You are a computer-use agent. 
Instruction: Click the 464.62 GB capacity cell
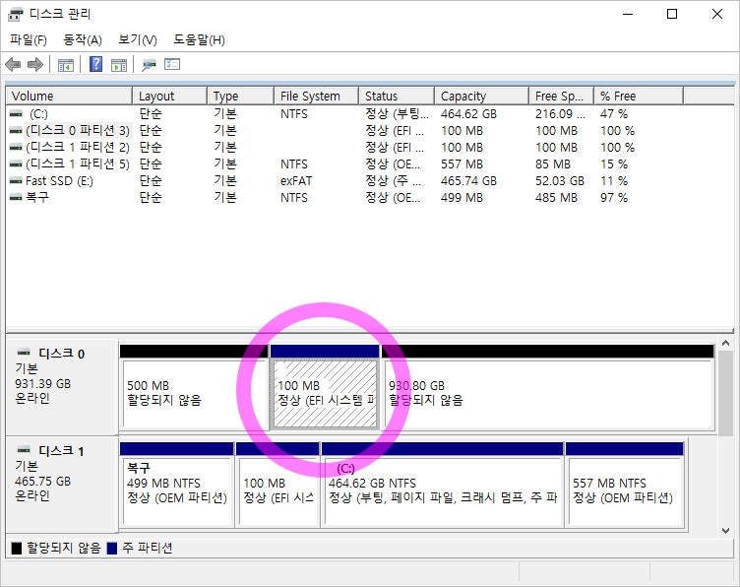click(x=468, y=114)
